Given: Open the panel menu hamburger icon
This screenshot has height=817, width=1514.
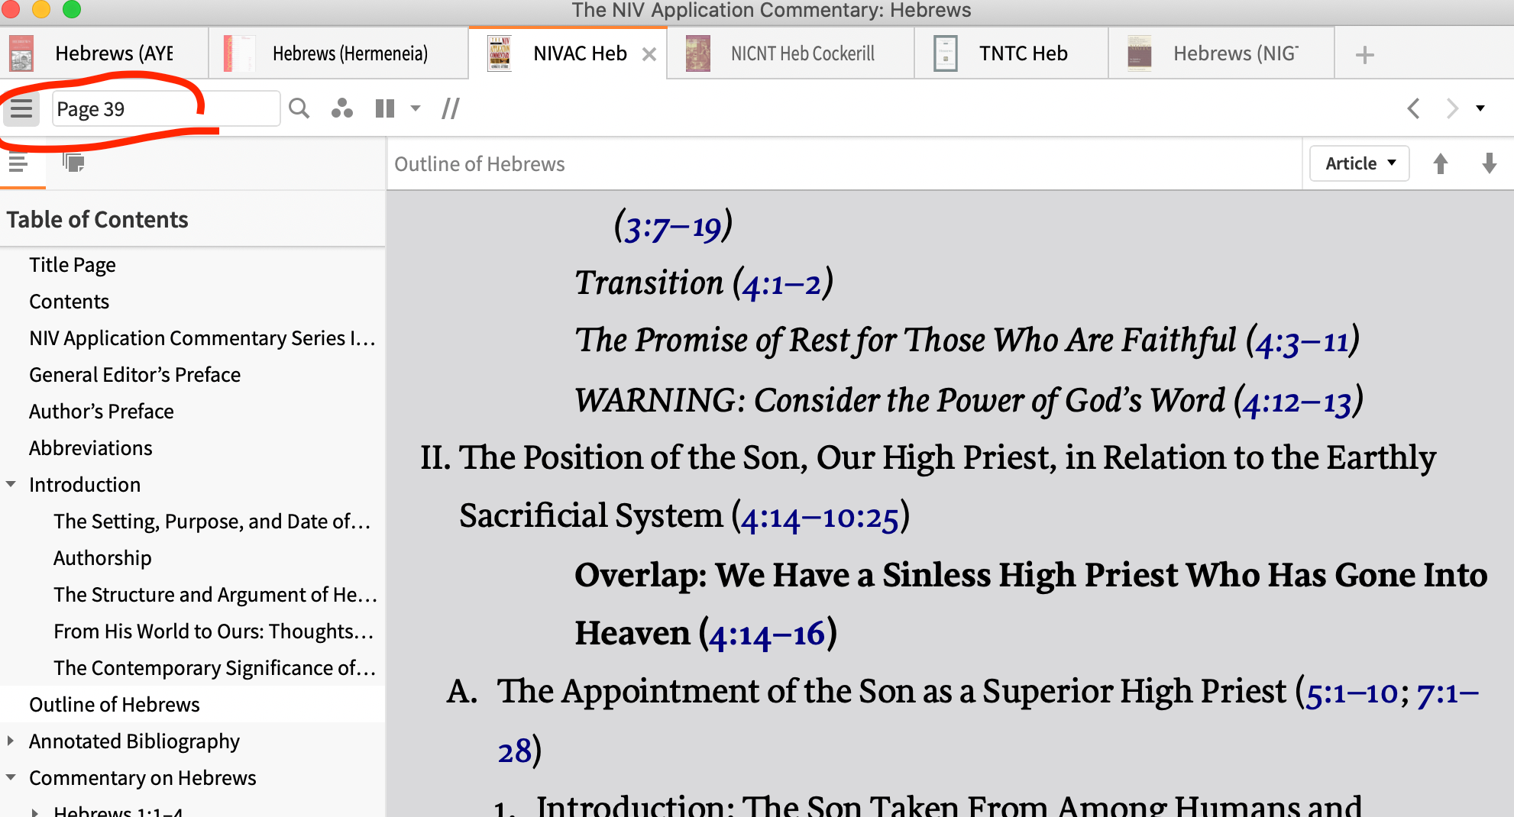Looking at the screenshot, I should 21,108.
